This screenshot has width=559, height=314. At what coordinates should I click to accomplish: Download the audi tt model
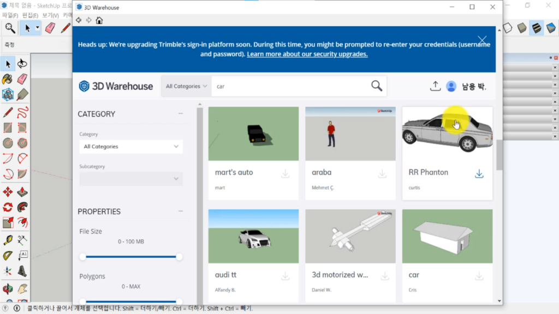click(x=285, y=276)
